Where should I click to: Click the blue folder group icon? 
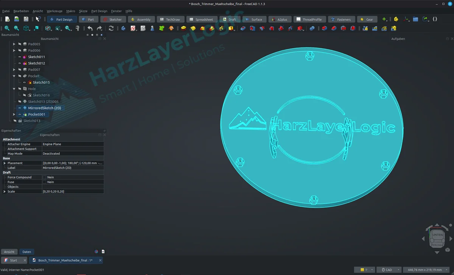click(415, 19)
